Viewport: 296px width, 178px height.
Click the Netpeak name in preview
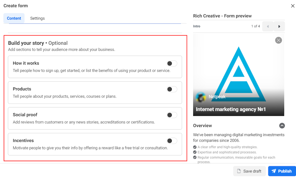pyautogui.click(x=217, y=97)
